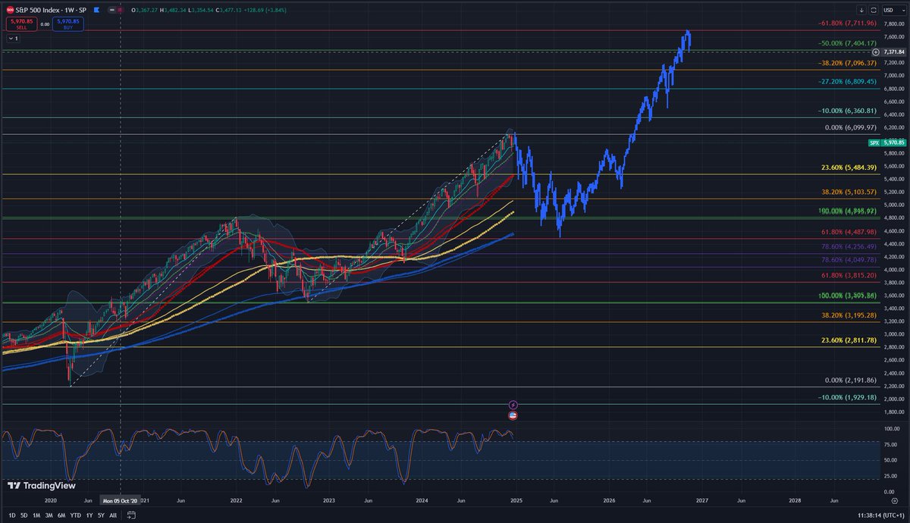Image resolution: width=910 pixels, height=523 pixels.
Task: Click the purple lightning event marker
Action: click(x=513, y=406)
